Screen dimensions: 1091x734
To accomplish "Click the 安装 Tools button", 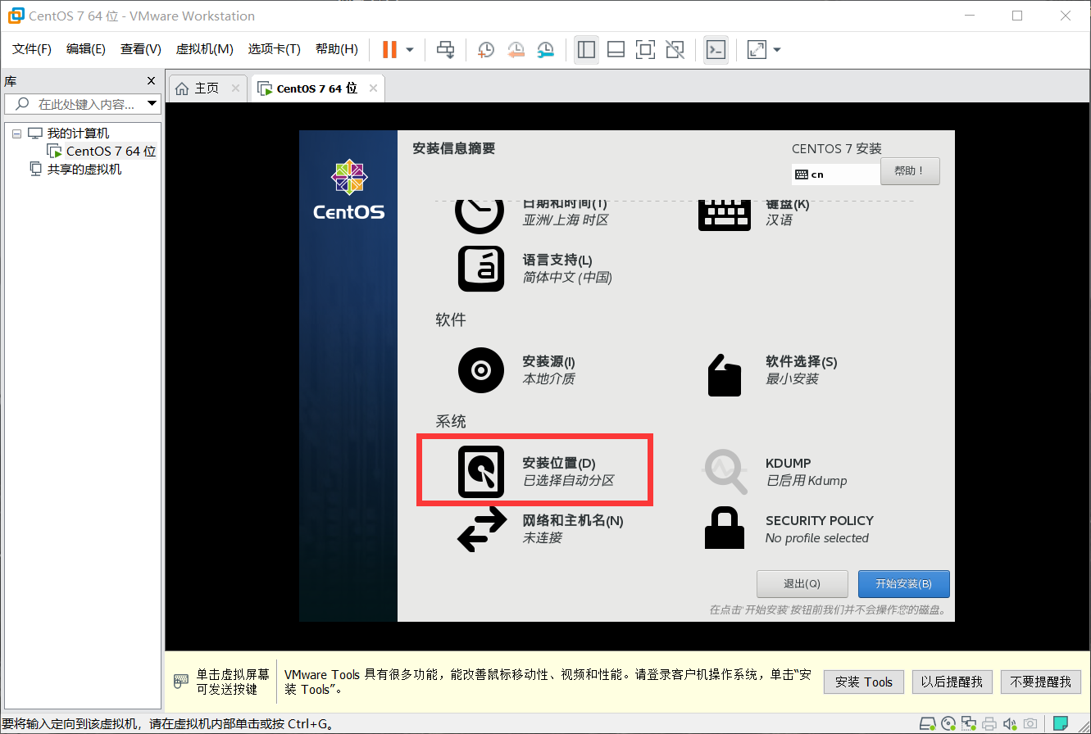I will (864, 682).
